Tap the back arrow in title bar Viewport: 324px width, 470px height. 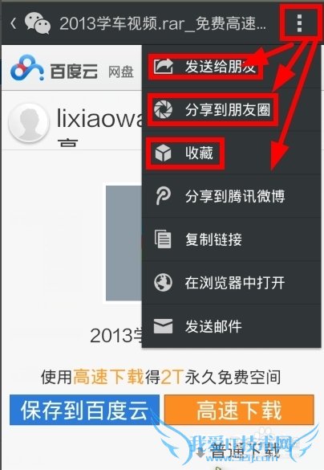pyautogui.click(x=13, y=23)
